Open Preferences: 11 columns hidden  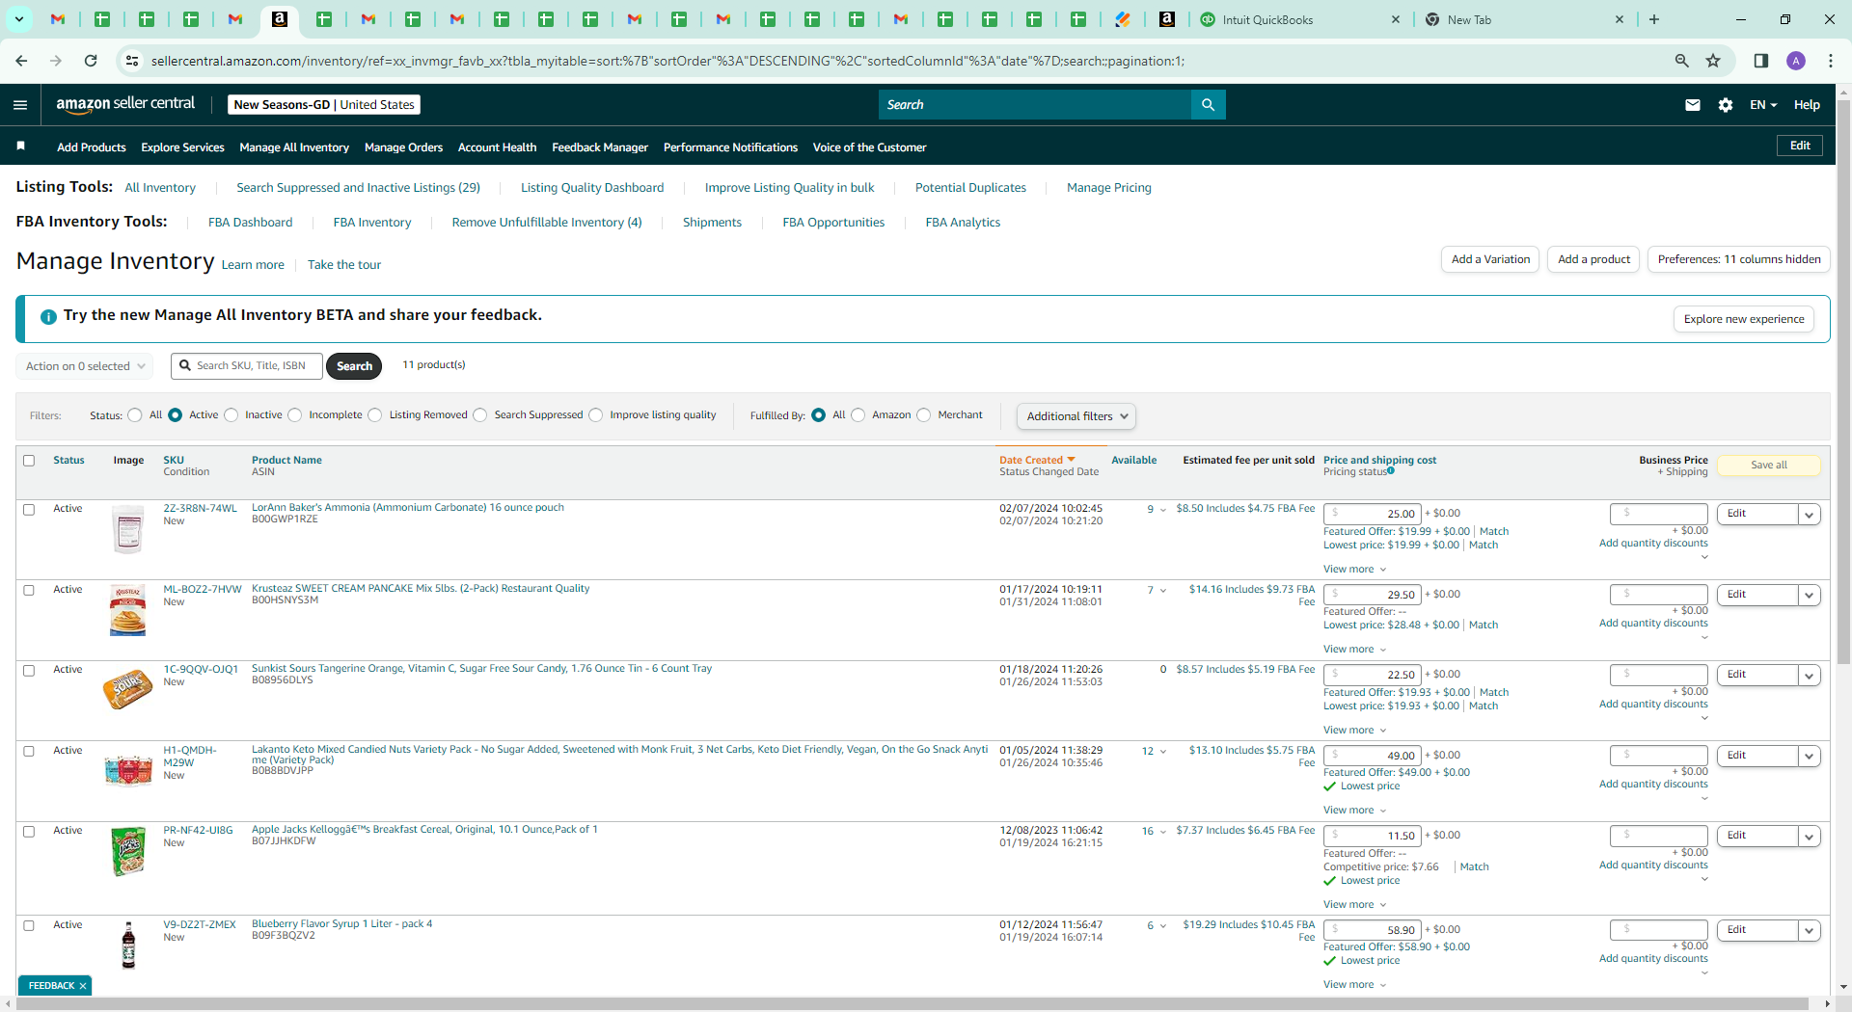[x=1739, y=259]
